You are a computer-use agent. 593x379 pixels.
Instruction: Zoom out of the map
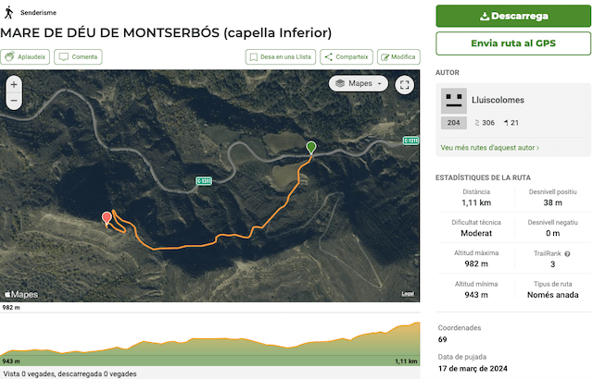13,102
